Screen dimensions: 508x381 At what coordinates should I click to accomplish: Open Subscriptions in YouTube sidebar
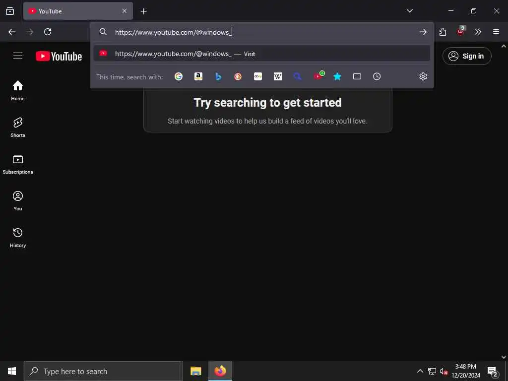click(x=18, y=164)
